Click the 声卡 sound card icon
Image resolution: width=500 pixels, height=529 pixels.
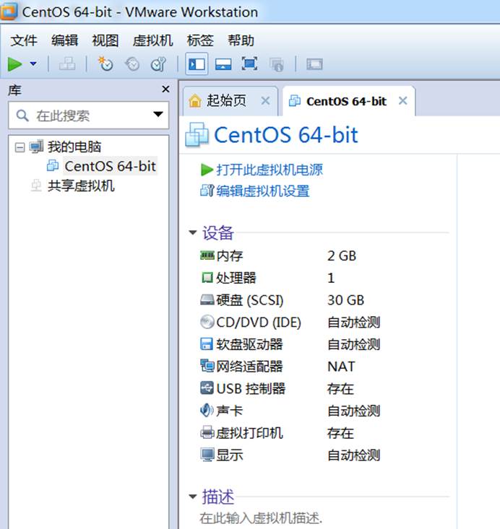tap(207, 410)
